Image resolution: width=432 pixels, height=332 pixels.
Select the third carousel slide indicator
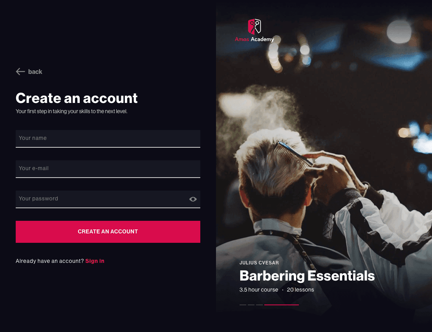(259, 305)
